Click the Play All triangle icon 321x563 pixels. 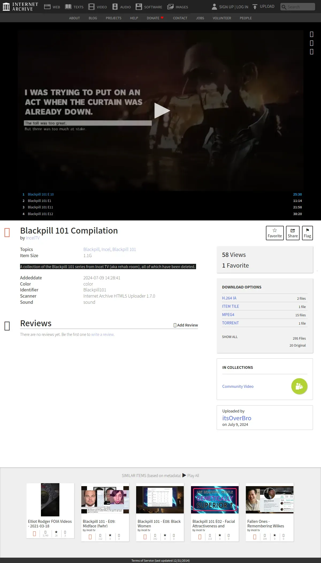[x=184, y=475]
